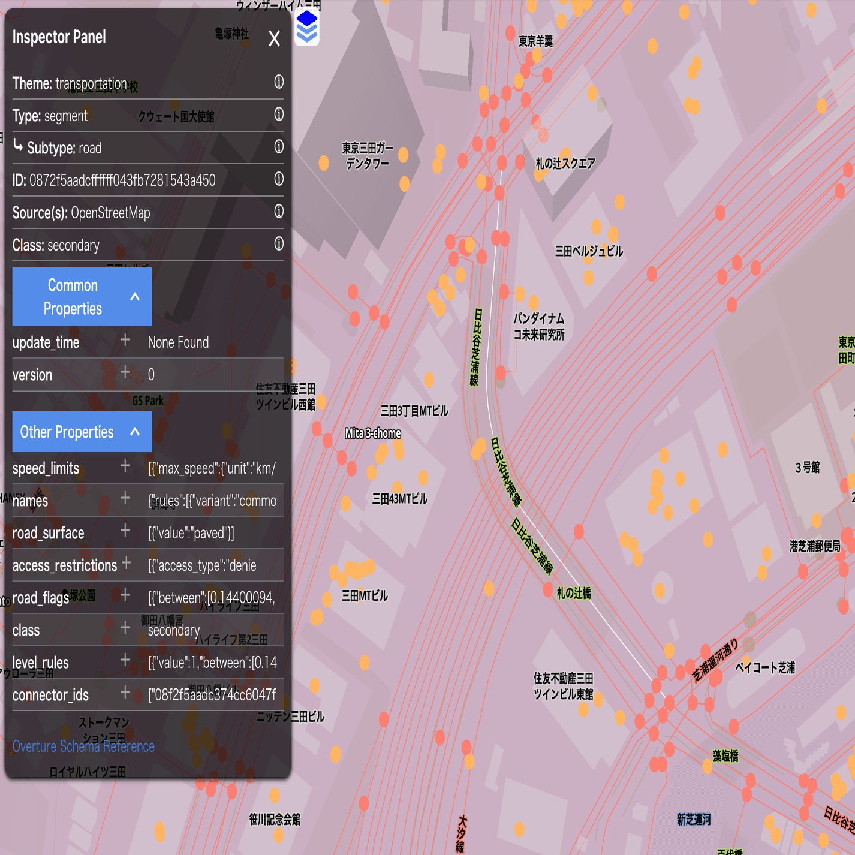Screen dimensions: 855x855
Task: Expand the speed_limits property
Action: coord(125,466)
